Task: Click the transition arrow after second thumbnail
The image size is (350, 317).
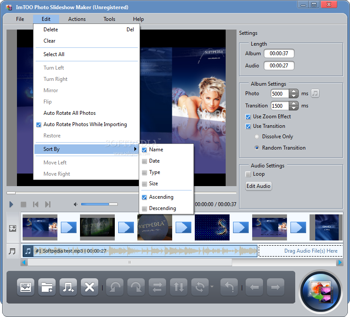Action: pyautogui.click(x=126, y=227)
